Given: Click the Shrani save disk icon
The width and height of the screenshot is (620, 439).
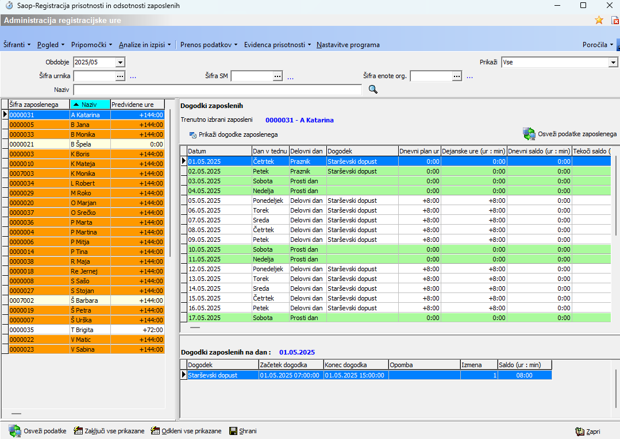Looking at the screenshot, I should (x=233, y=431).
